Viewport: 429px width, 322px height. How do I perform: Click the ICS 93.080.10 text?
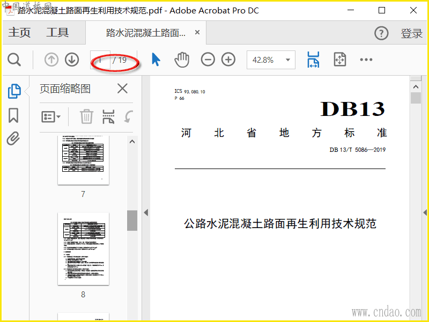click(190, 91)
